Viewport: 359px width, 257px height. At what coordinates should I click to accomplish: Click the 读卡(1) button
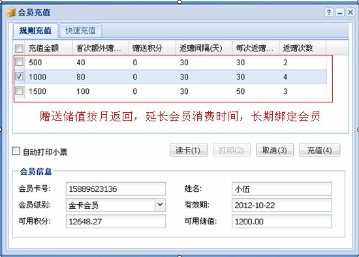189,150
